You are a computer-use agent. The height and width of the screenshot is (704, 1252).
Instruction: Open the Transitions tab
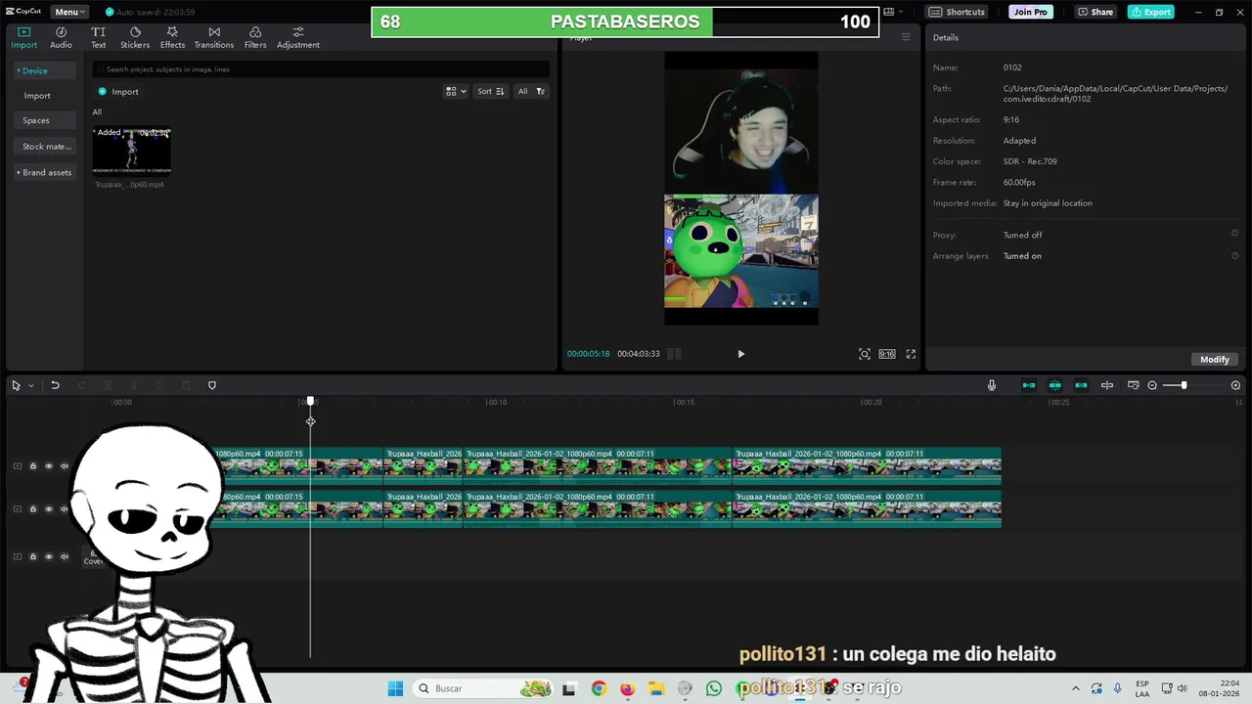(213, 38)
